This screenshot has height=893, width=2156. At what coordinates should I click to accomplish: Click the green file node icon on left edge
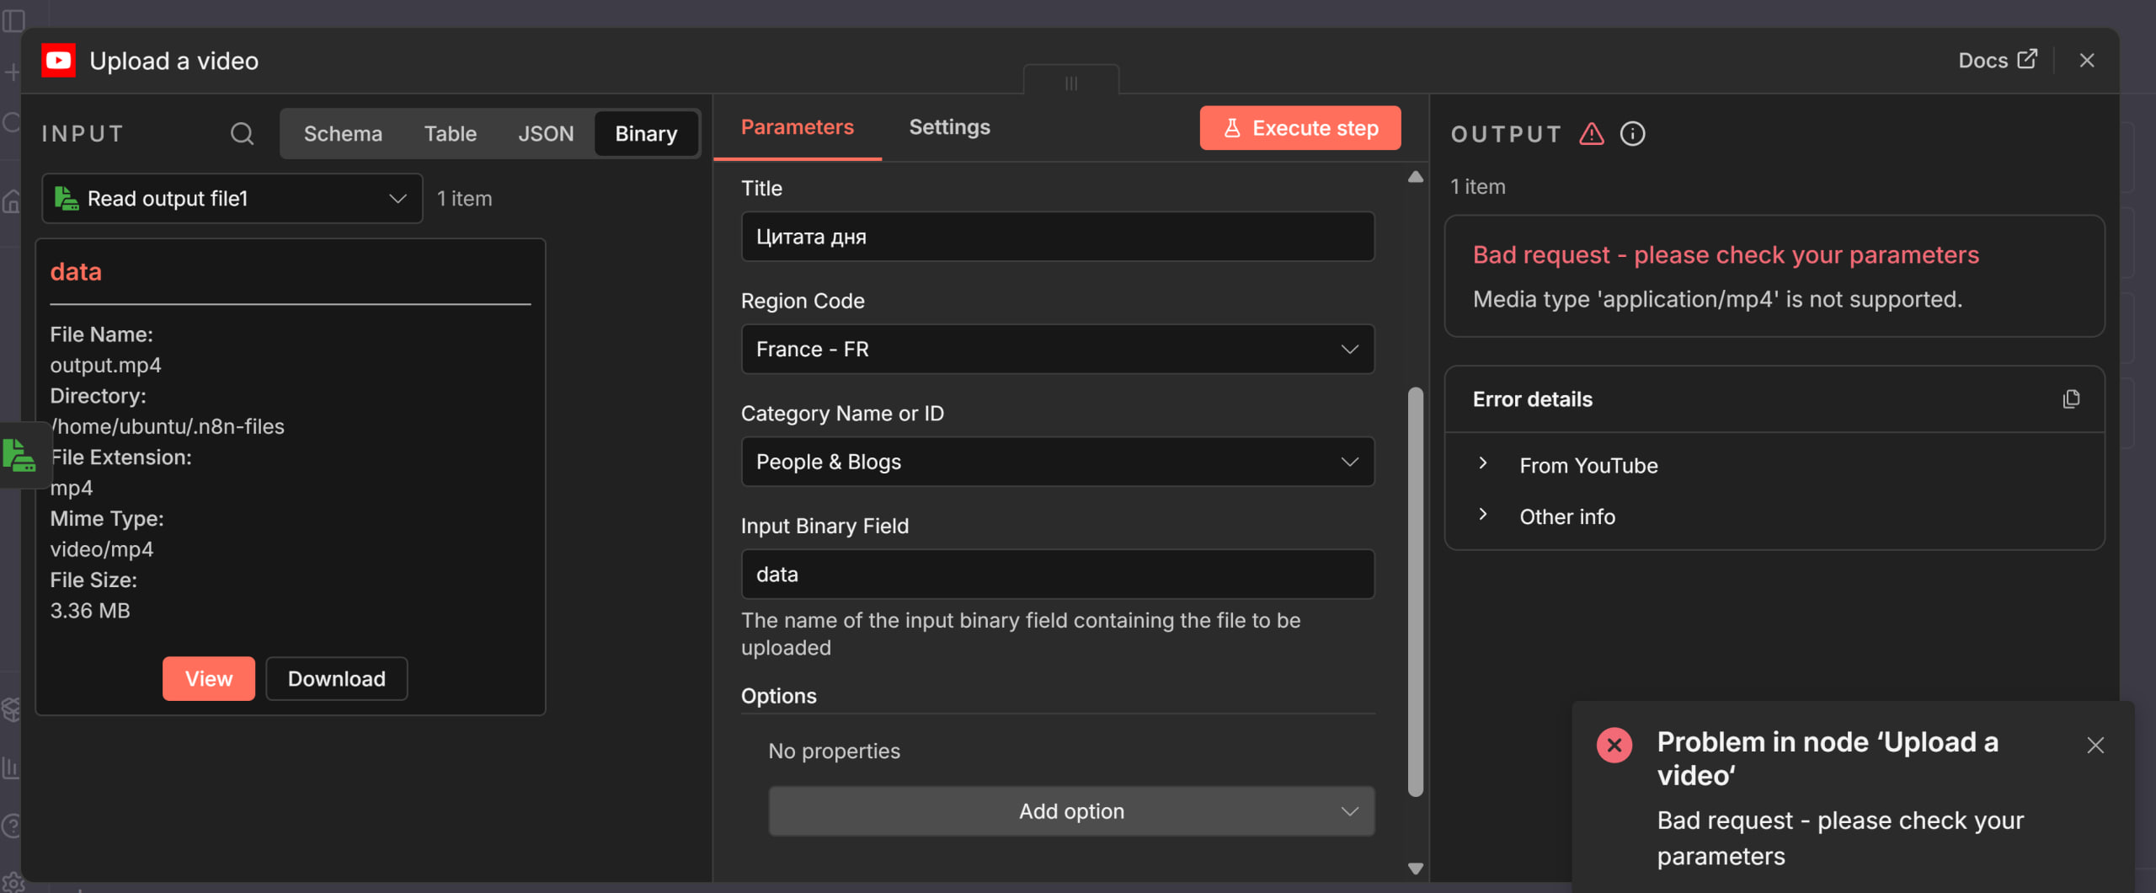click(19, 455)
